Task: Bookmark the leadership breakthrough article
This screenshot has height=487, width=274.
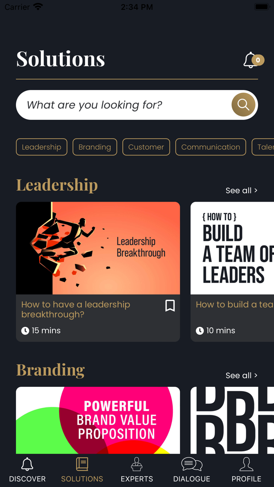Action: click(170, 305)
